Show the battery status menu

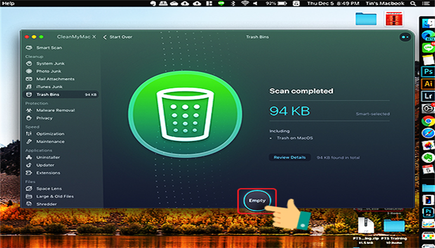click(276, 3)
